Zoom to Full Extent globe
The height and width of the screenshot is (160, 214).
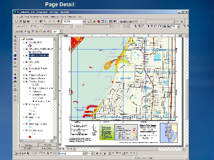[x=15, y=55]
